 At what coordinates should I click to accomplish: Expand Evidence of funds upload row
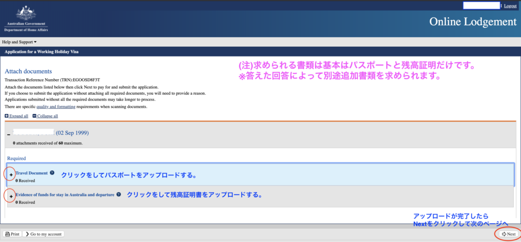click(11, 197)
